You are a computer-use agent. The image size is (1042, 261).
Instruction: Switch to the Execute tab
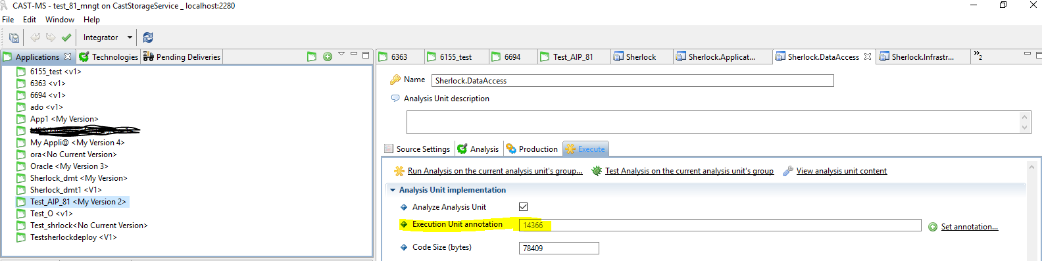point(585,149)
